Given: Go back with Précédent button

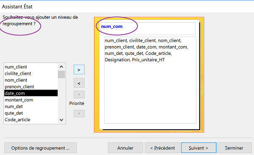Looking at the screenshot, I should 163,148.
